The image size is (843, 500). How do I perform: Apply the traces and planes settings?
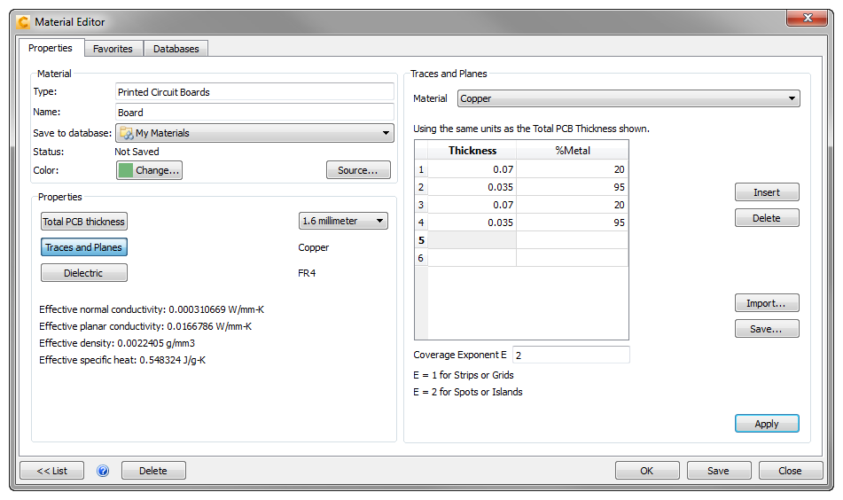click(x=767, y=424)
